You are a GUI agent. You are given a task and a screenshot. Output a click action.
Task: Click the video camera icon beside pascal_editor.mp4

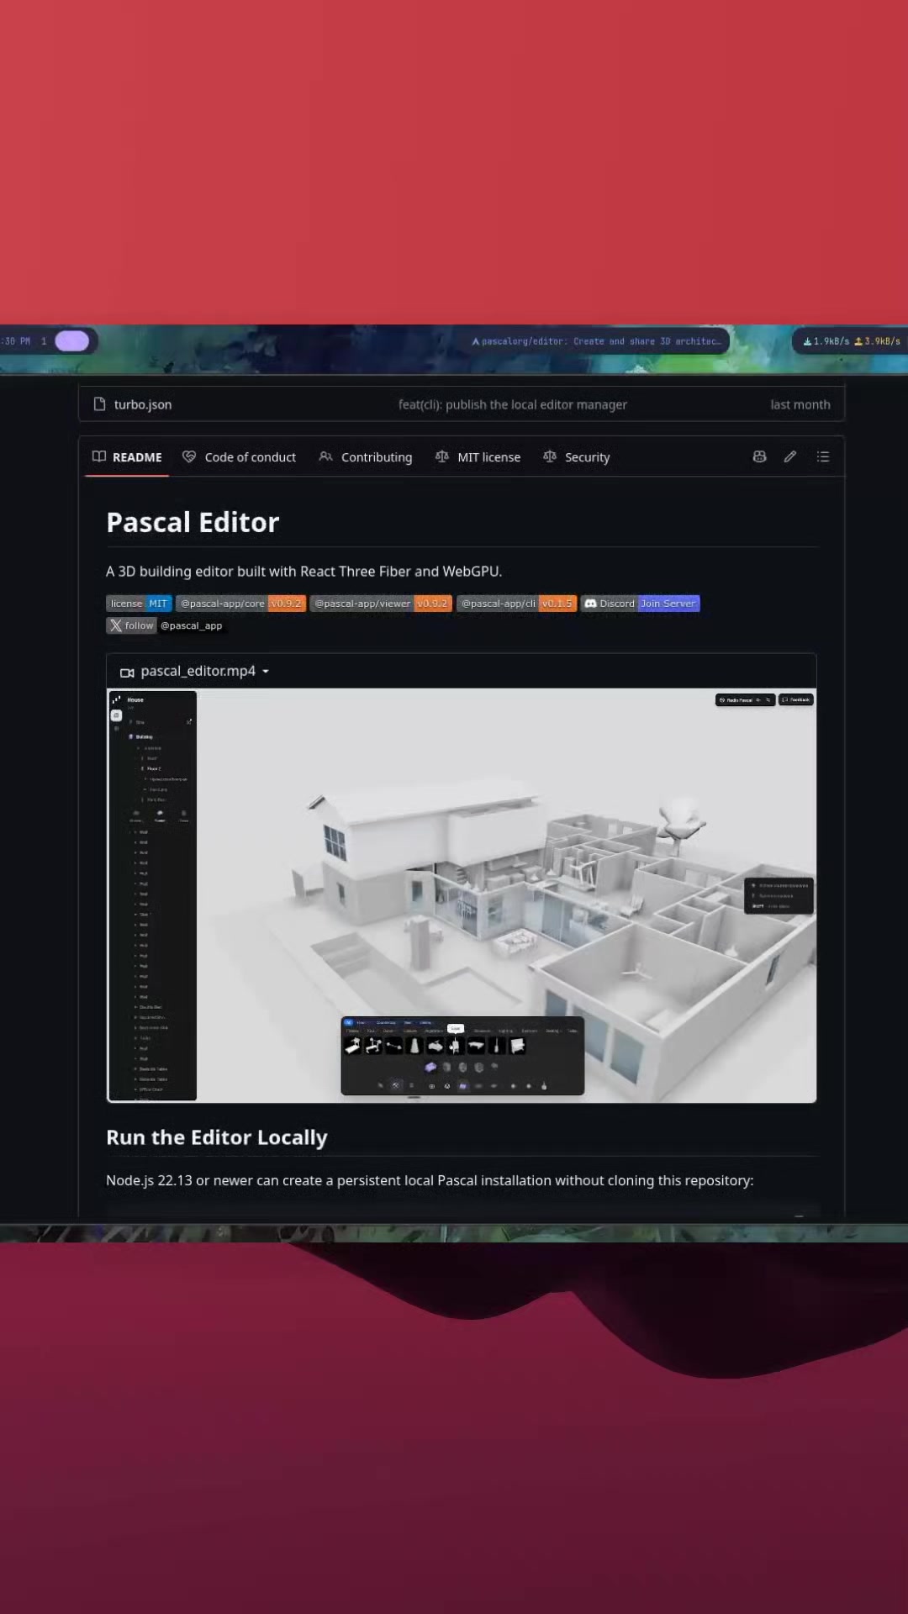point(127,672)
